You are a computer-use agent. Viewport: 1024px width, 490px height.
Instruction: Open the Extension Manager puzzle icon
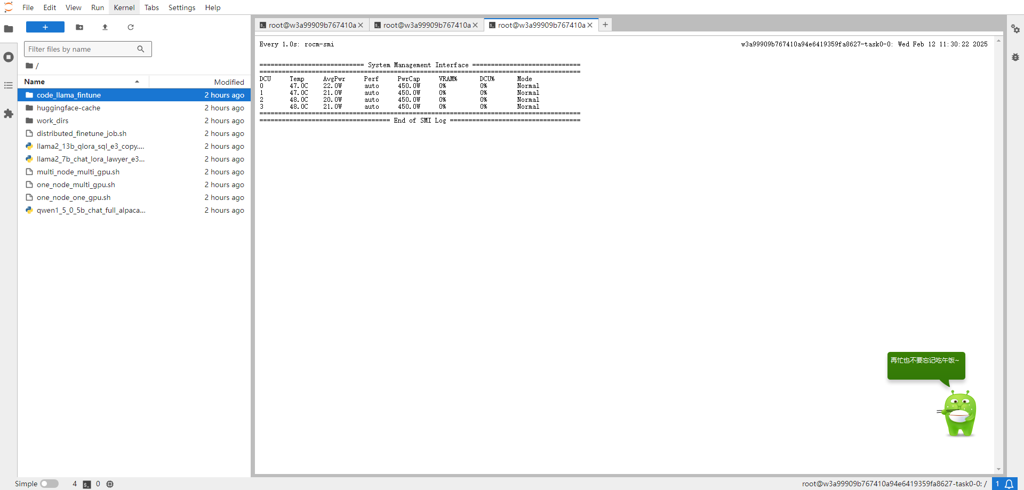click(x=9, y=114)
